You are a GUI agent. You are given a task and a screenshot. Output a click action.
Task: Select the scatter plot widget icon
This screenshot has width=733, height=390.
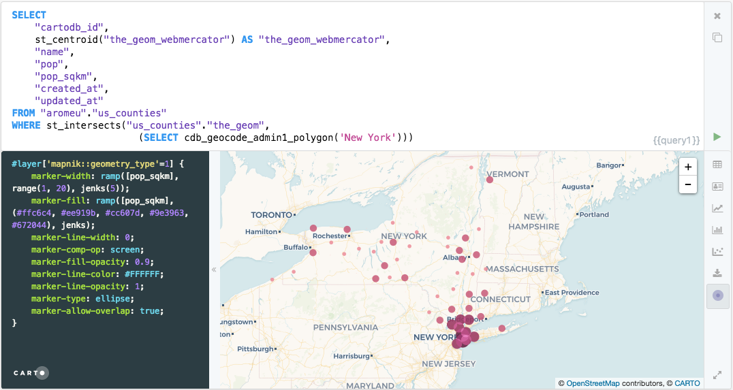pyautogui.click(x=717, y=252)
